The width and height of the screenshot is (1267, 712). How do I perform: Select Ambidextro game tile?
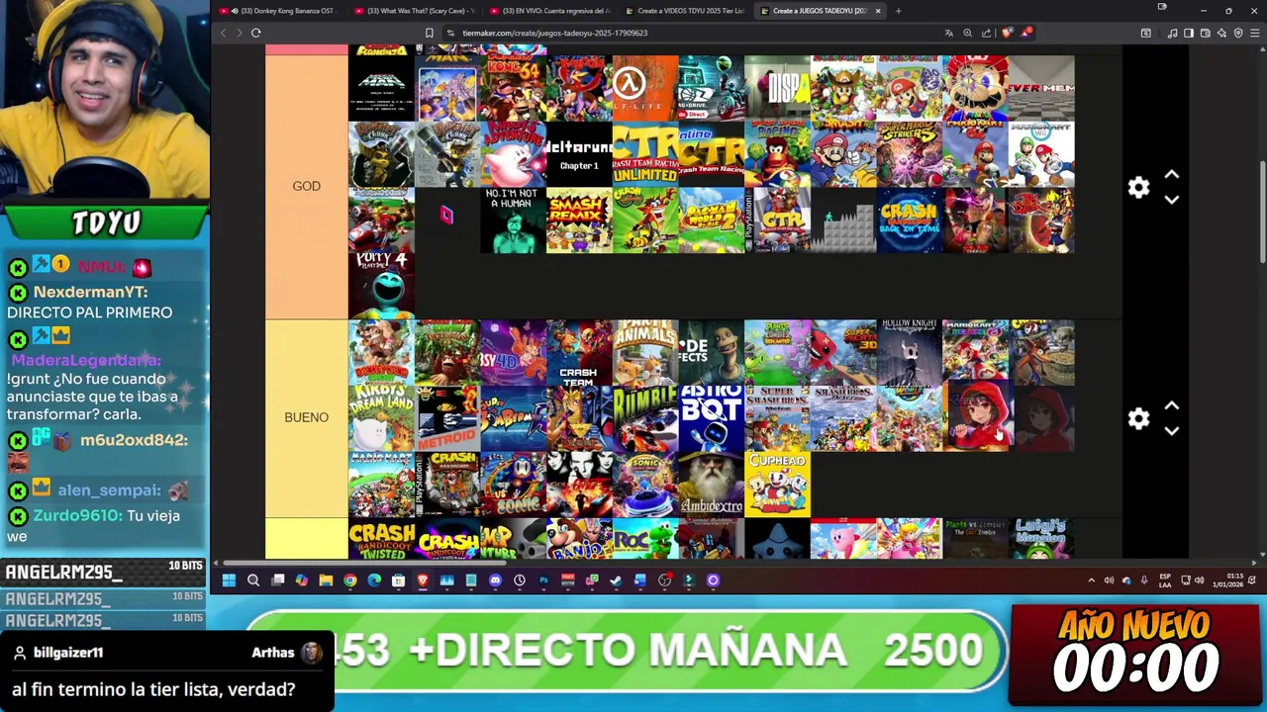click(x=711, y=485)
